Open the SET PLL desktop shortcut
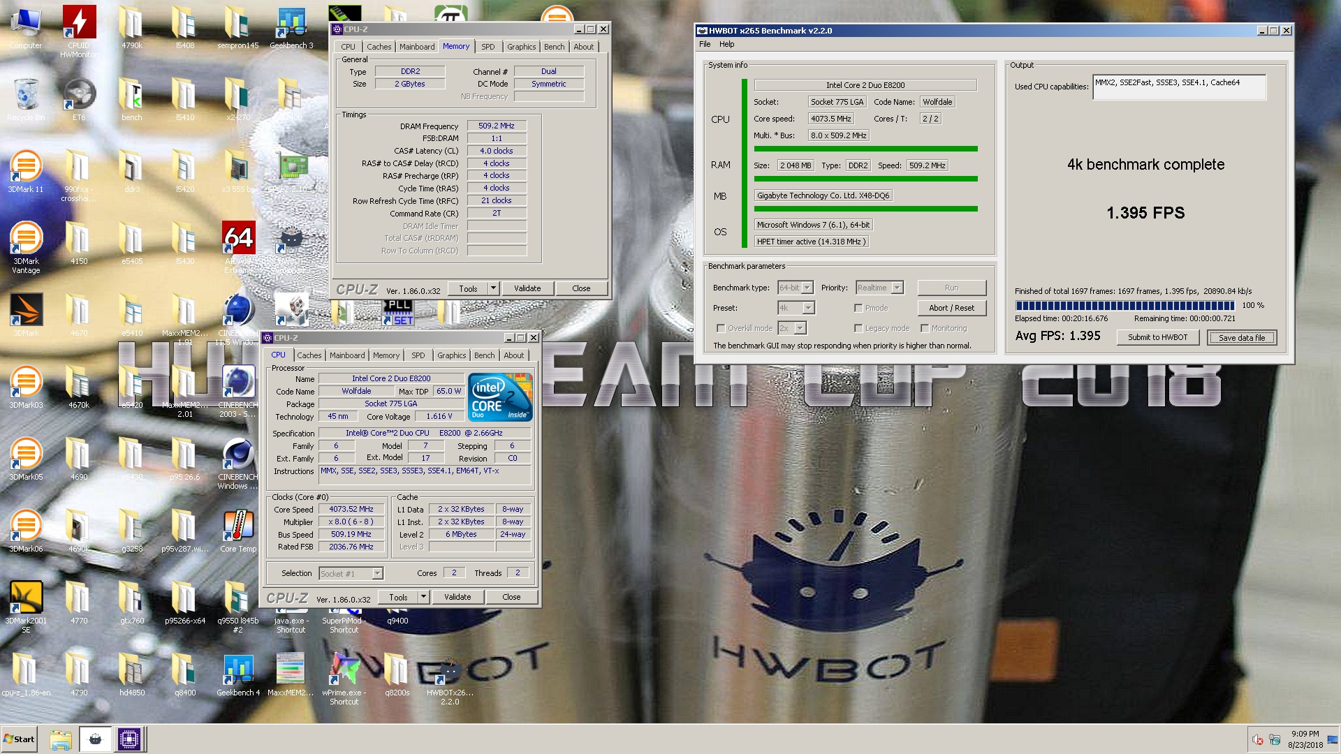This screenshot has width=1341, height=754. (397, 312)
